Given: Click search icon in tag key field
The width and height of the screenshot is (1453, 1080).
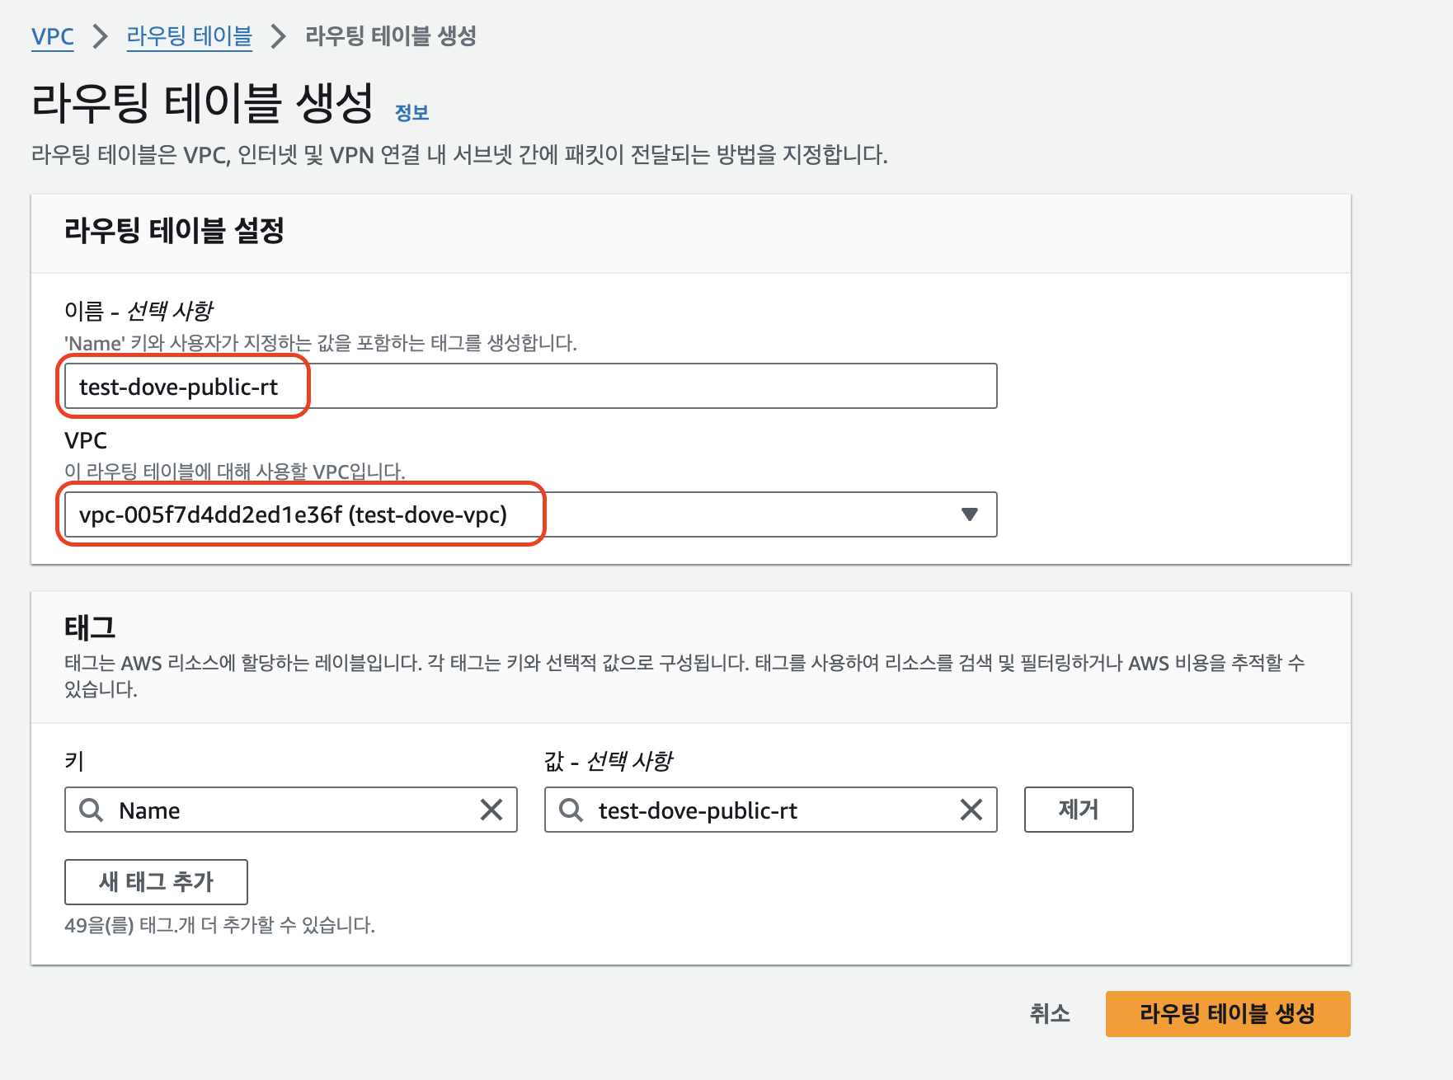Looking at the screenshot, I should pos(91,810).
